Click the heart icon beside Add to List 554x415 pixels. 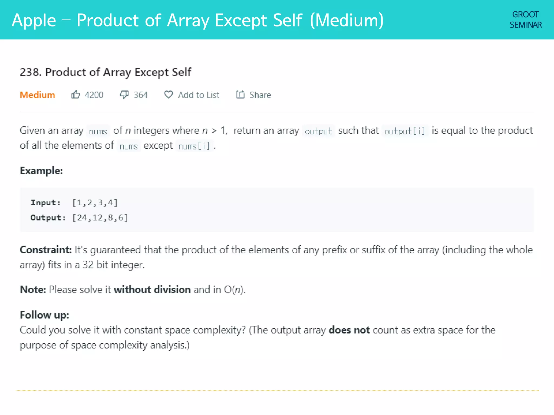click(168, 95)
